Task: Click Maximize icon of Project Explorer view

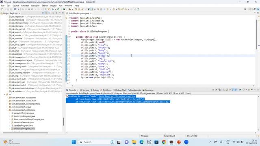Action: click(x=63, y=13)
